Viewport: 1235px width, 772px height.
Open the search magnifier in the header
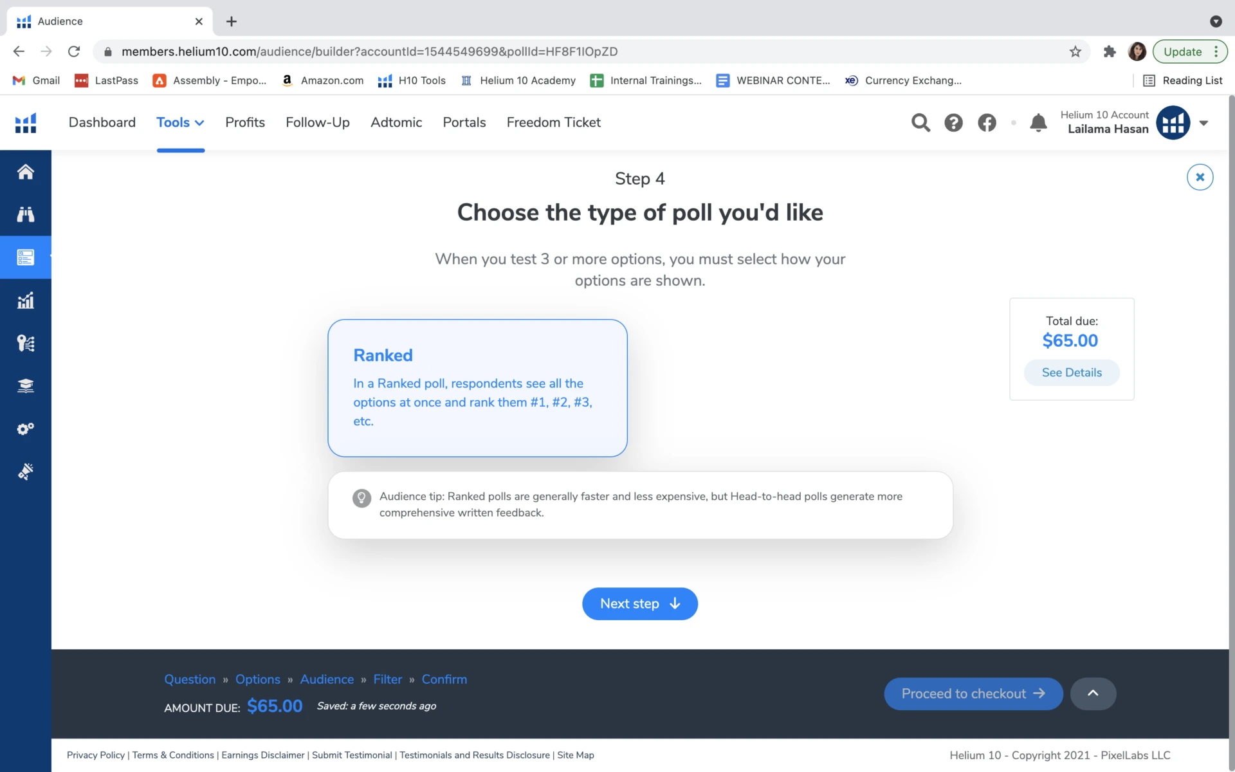(x=920, y=122)
